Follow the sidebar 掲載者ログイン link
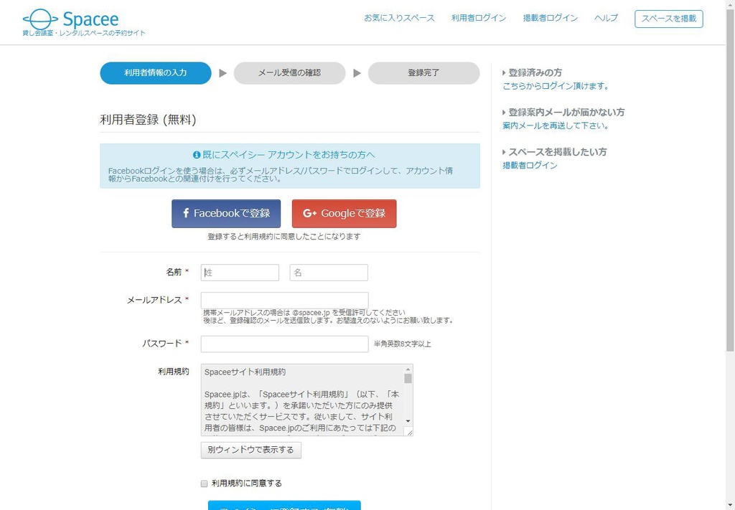Screen dimensions: 735x510 click(x=530, y=165)
